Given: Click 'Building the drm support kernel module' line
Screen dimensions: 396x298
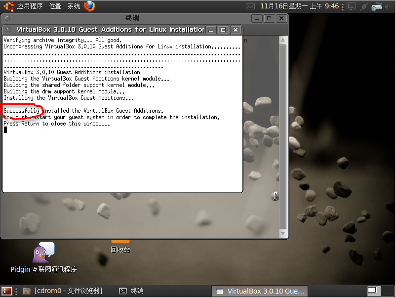Looking at the screenshot, I should click(64, 91).
